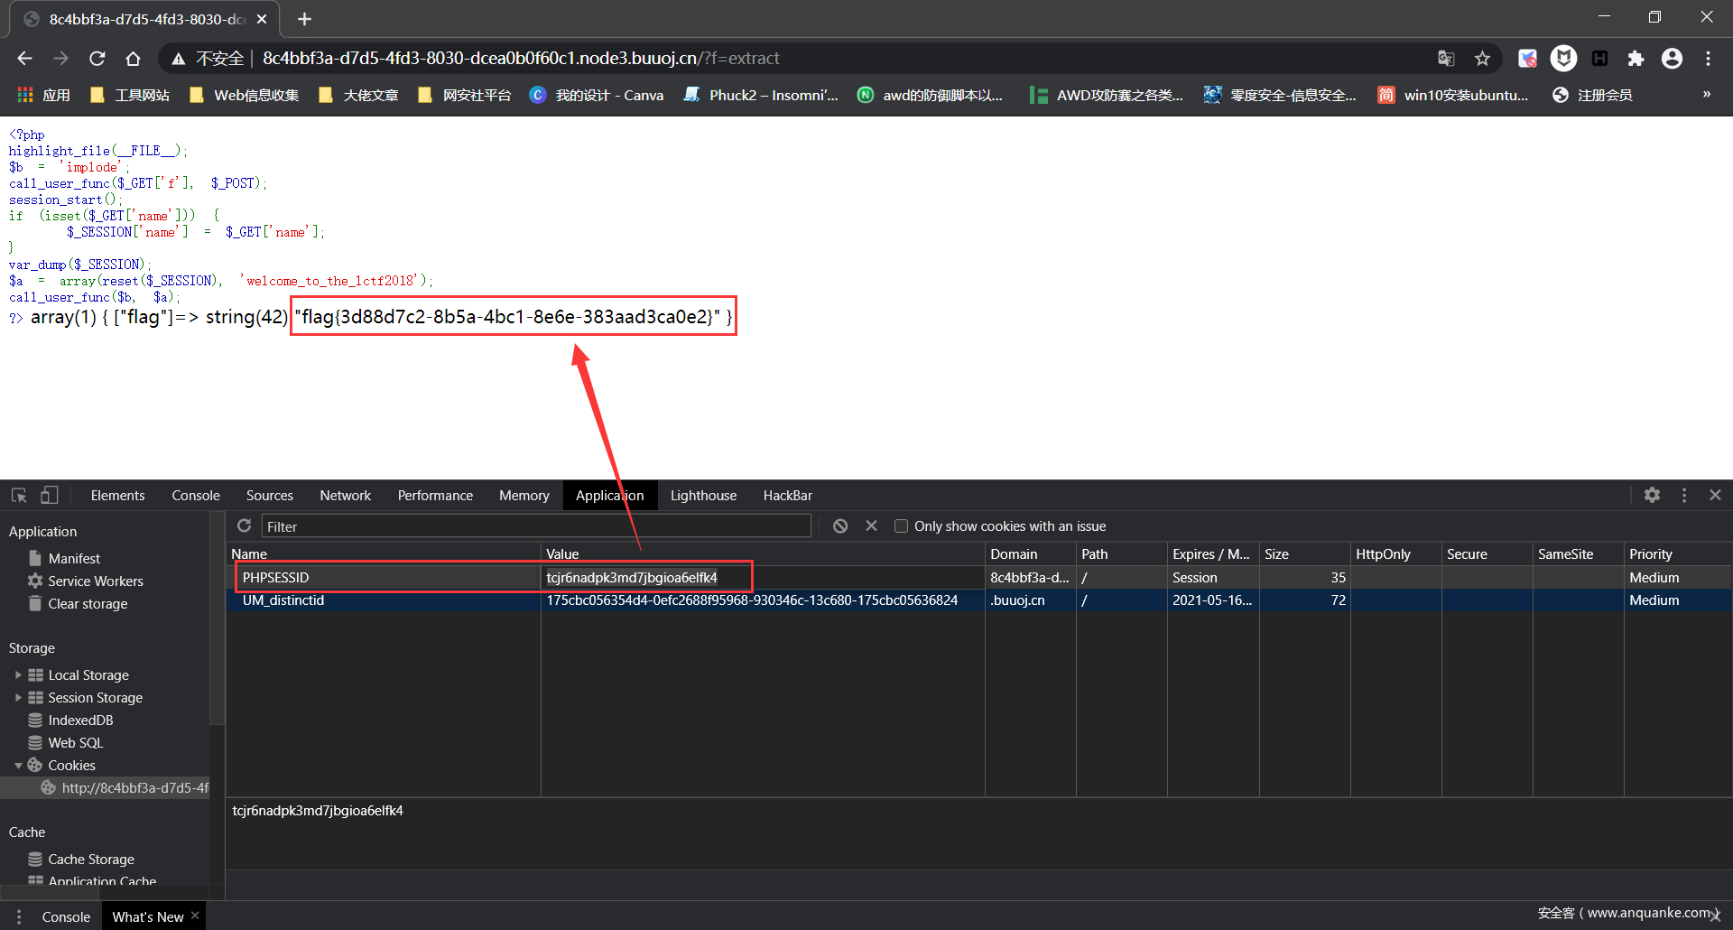Open the browser extensions puzzle icon
Viewport: 1733px width, 930px height.
(x=1636, y=59)
